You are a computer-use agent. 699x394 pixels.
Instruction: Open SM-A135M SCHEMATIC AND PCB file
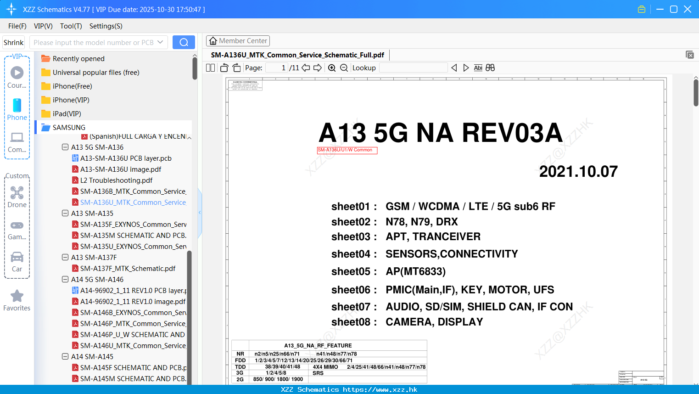129,236
